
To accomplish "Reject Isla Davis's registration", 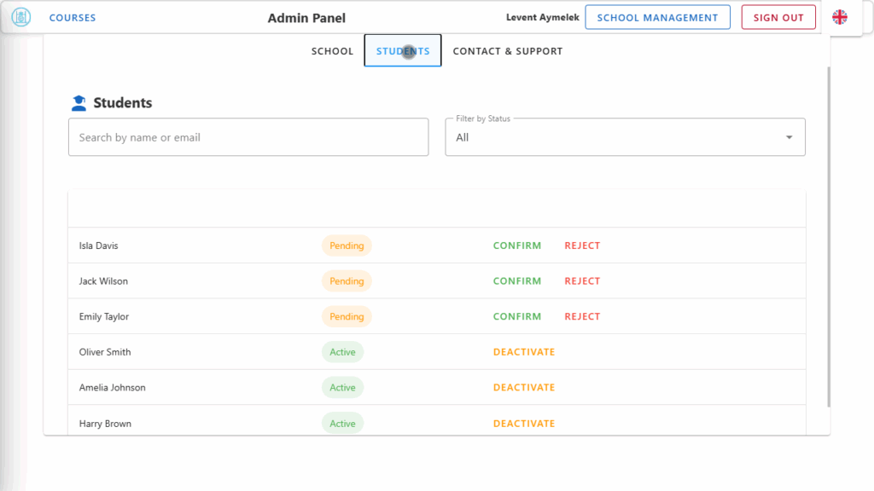I will click(582, 245).
